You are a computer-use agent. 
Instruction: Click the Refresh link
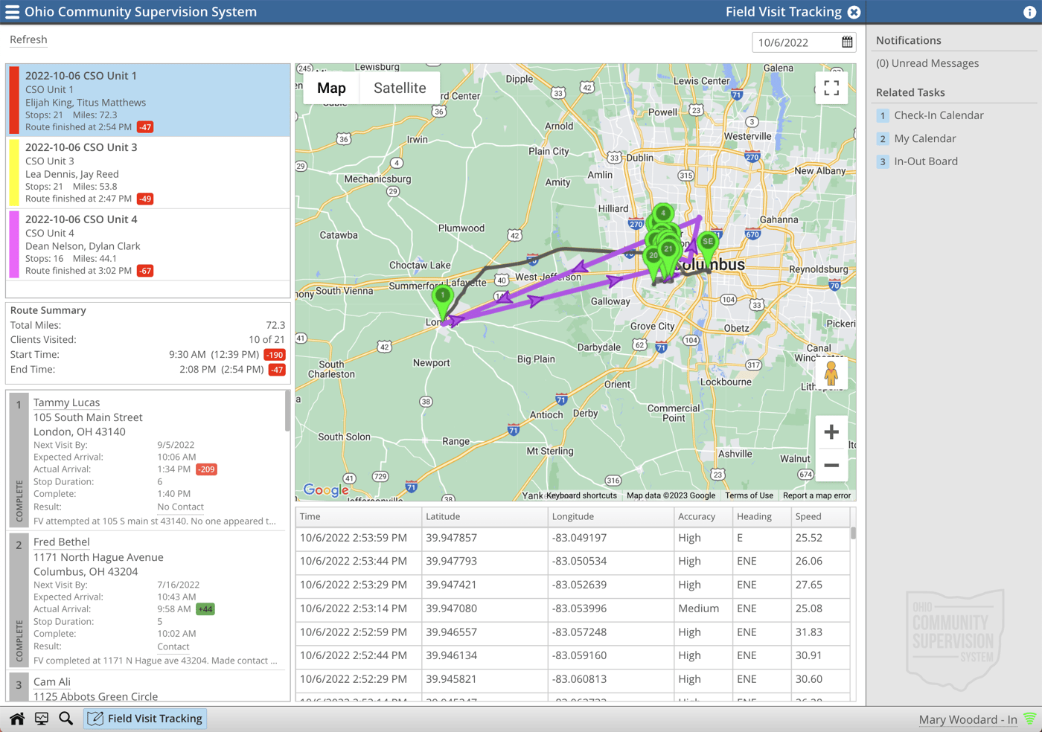click(28, 39)
